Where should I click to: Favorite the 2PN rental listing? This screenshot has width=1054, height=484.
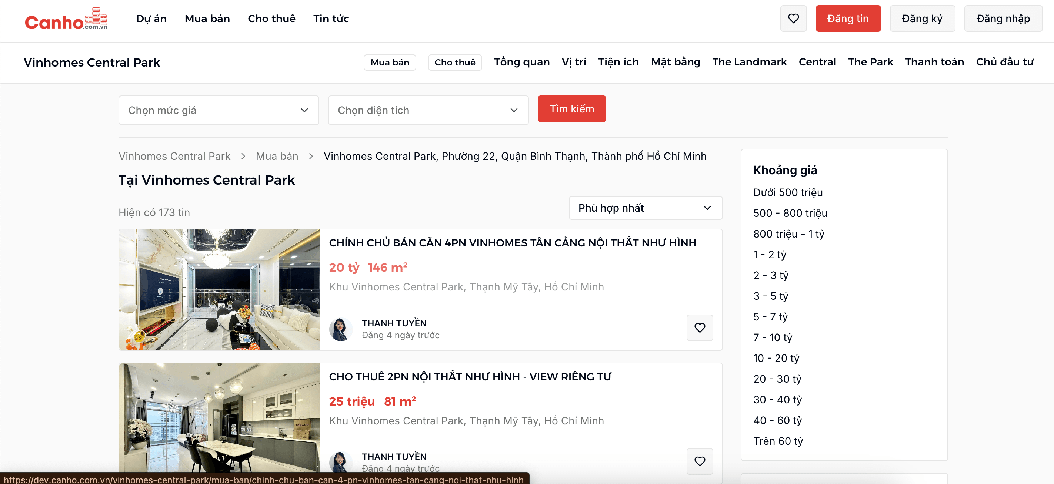[x=699, y=461]
